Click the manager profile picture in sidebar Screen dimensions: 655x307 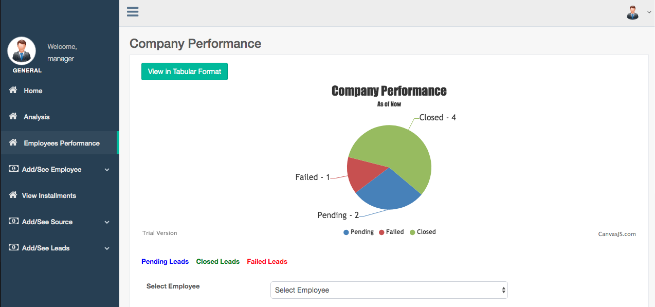point(22,51)
